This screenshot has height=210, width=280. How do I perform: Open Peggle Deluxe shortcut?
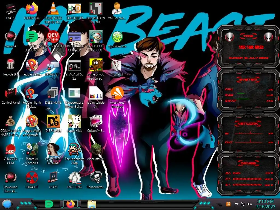coord(32,65)
